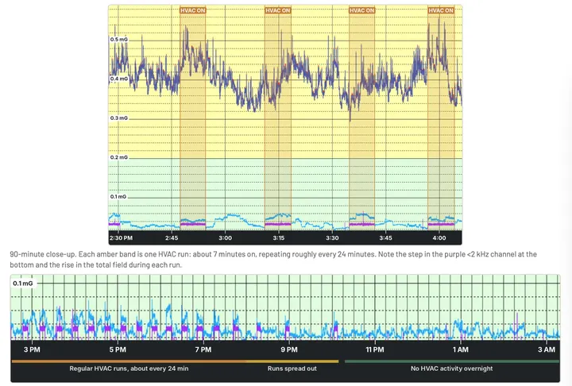Click the 3:00 time tick
572x386 pixels.
pyautogui.click(x=225, y=238)
